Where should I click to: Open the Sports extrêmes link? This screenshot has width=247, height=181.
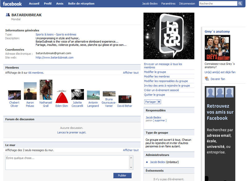pos(66,34)
